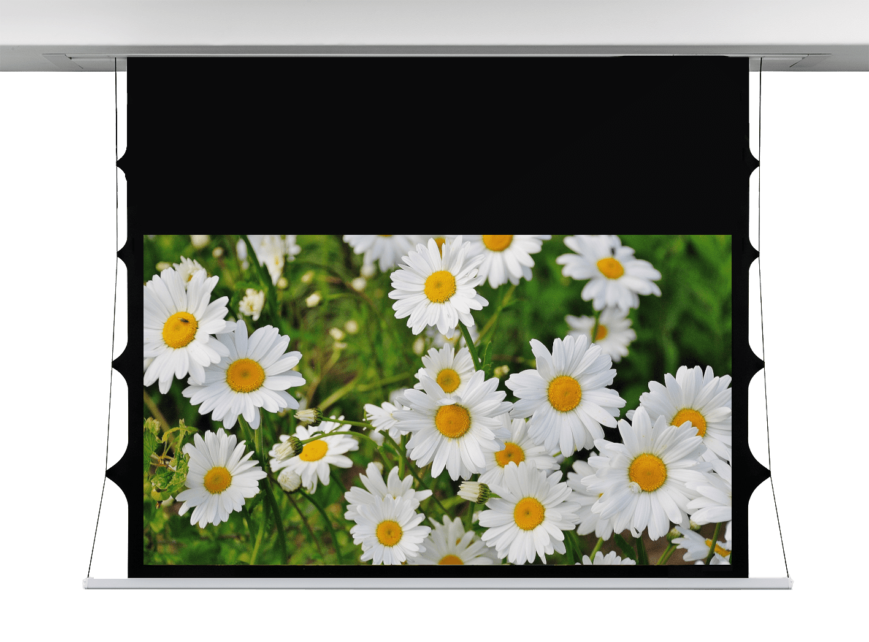Click the top-right daisy's yellow center
Image resolution: width=869 pixels, height=642 pixels.
click(610, 268)
